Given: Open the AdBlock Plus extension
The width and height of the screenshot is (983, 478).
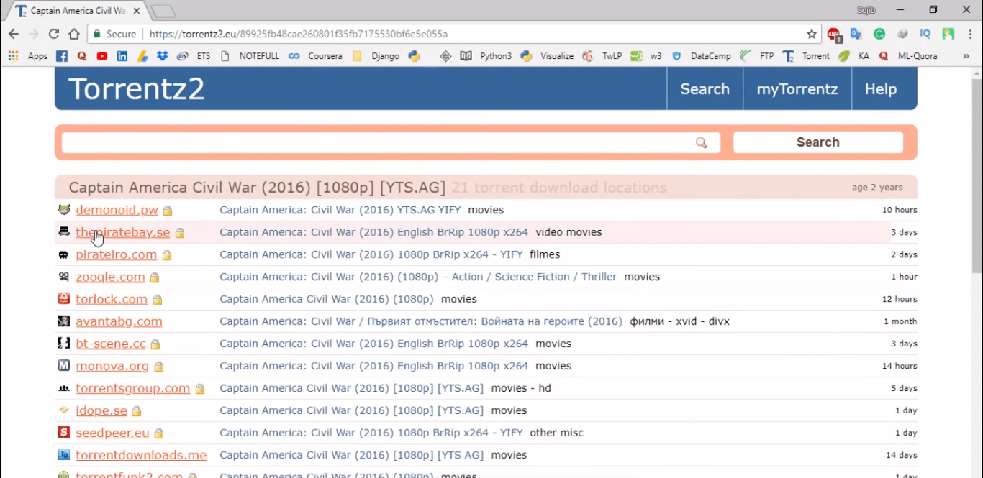Looking at the screenshot, I should 834,34.
